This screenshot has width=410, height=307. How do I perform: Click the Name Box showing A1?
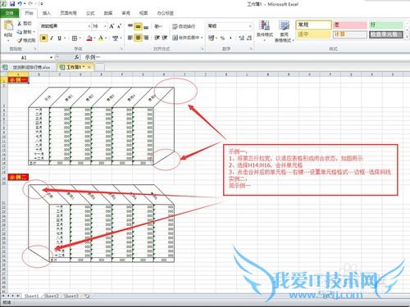click(24, 57)
